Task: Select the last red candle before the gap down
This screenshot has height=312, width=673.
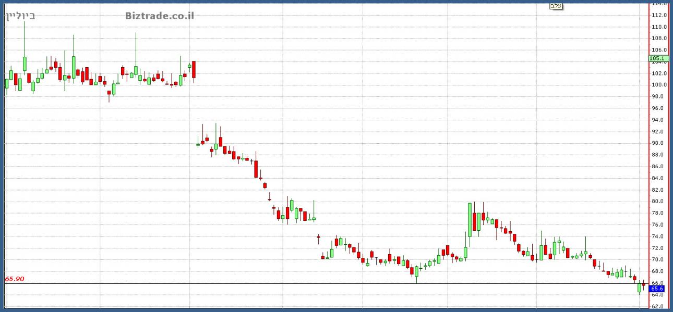Action: point(194,69)
